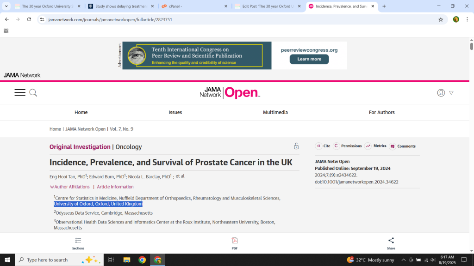This screenshot has height=266, width=474.
Task: Expand the account dropdown triangle
Action: tap(451, 93)
